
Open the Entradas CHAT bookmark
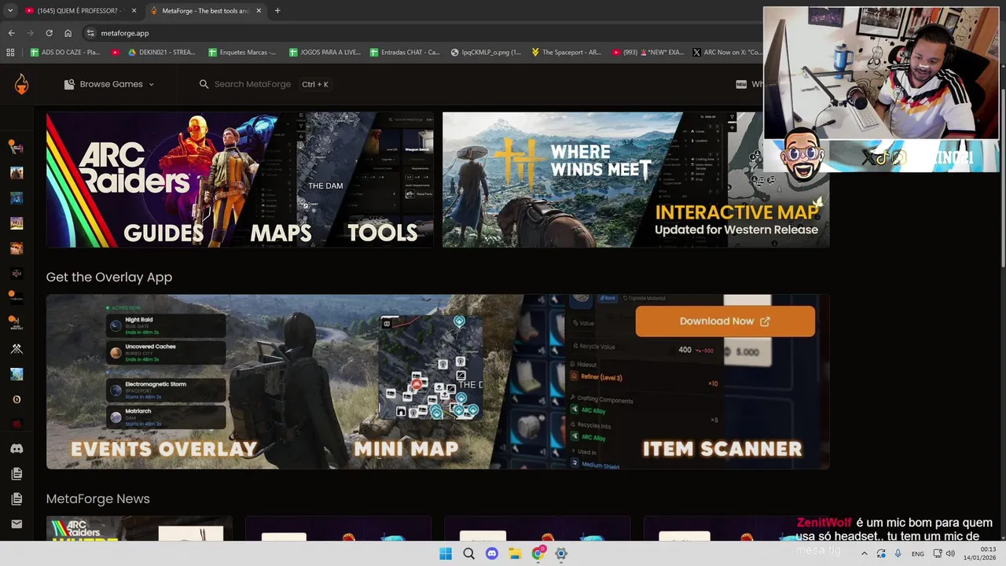(x=405, y=53)
